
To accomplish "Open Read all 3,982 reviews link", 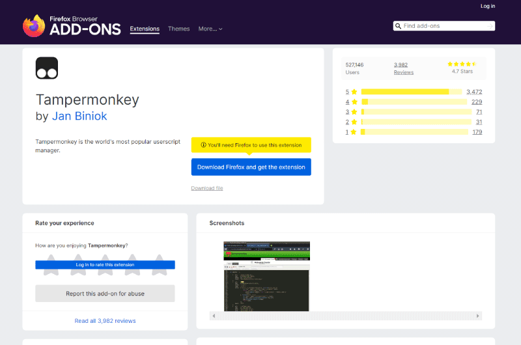I will (x=105, y=321).
